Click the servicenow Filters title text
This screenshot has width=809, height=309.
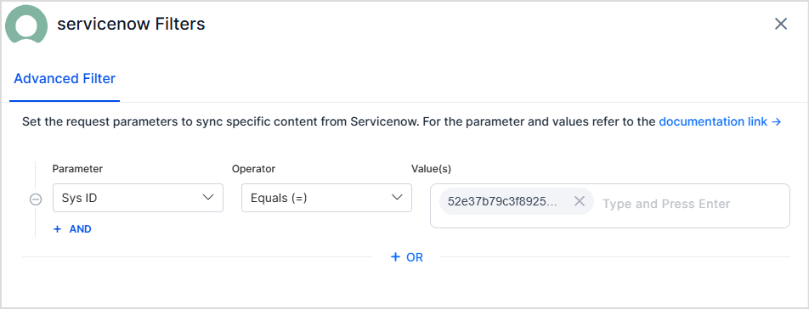(131, 24)
